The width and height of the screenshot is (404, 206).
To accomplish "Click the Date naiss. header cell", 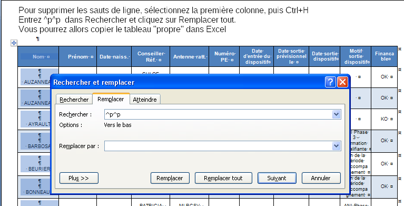I will 114,56.
